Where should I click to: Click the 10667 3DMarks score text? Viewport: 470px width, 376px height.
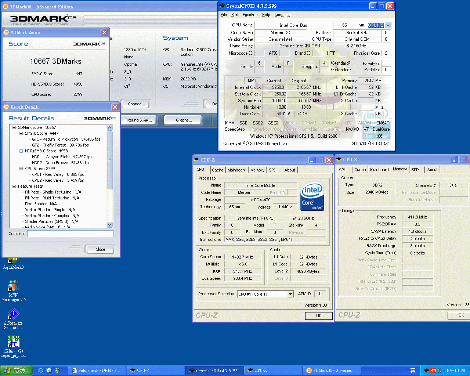[x=56, y=61]
